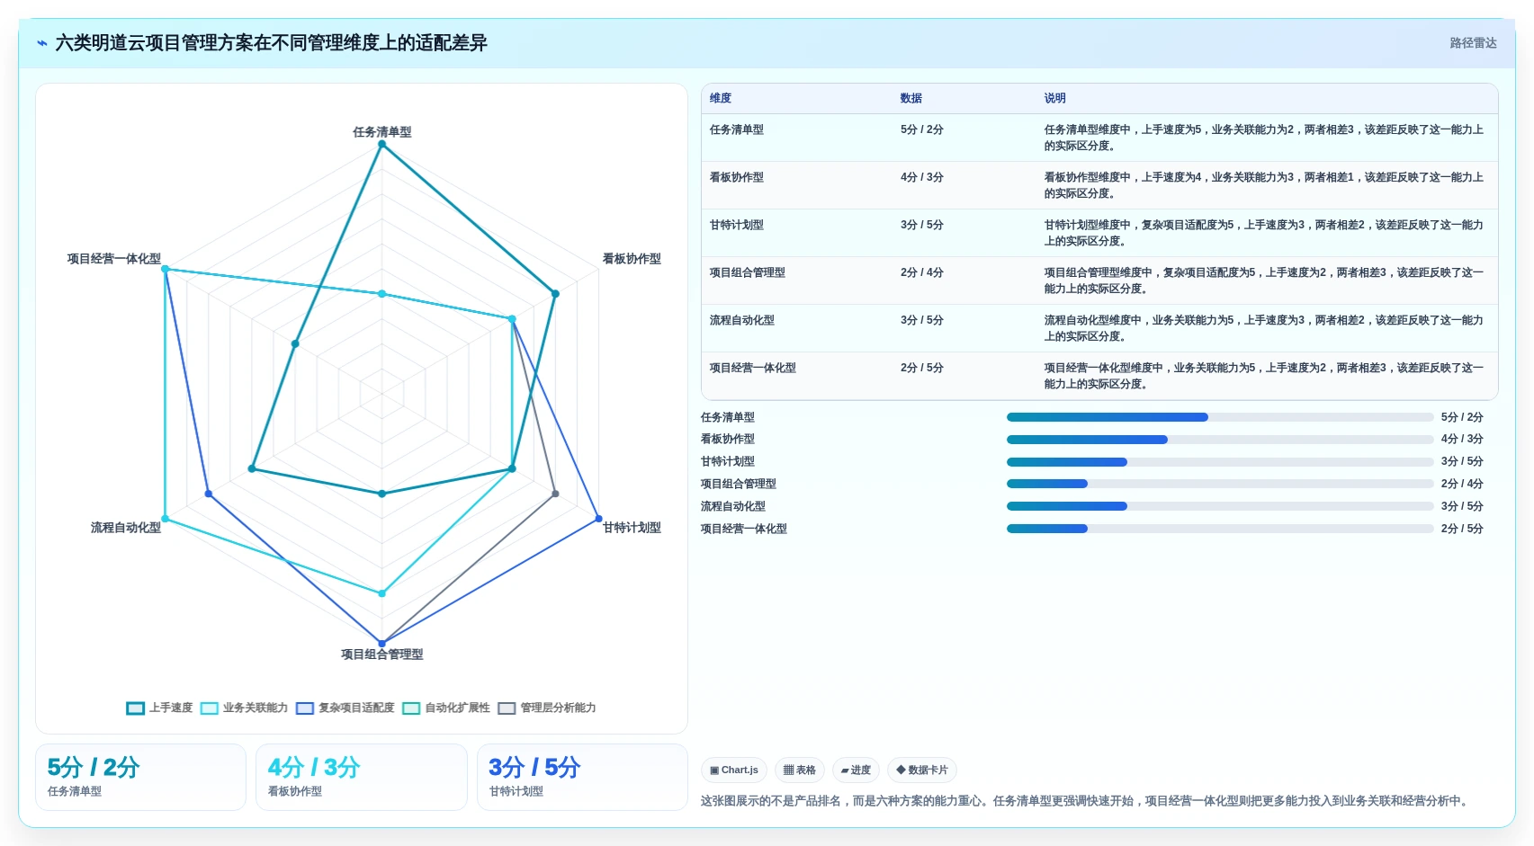Click the dashboard title text
Screen dimensions: 1534x846
[x=271, y=43]
